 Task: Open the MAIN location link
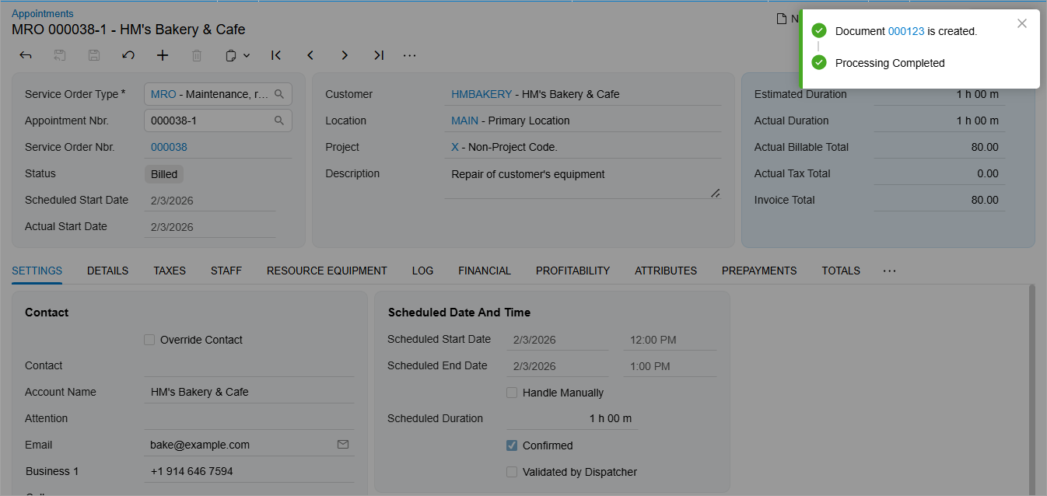click(464, 121)
